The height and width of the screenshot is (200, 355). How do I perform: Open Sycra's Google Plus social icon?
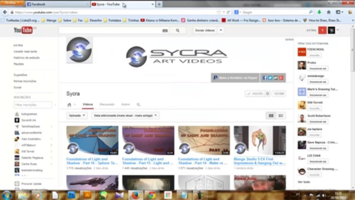281,78
